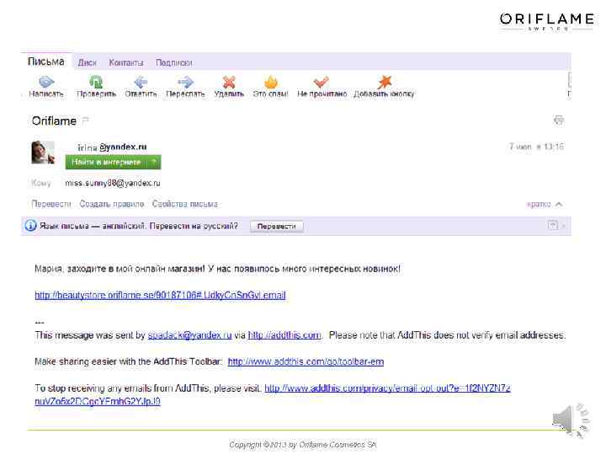
Task: Click the email date 7 июл в 13:16
Action: 536,147
